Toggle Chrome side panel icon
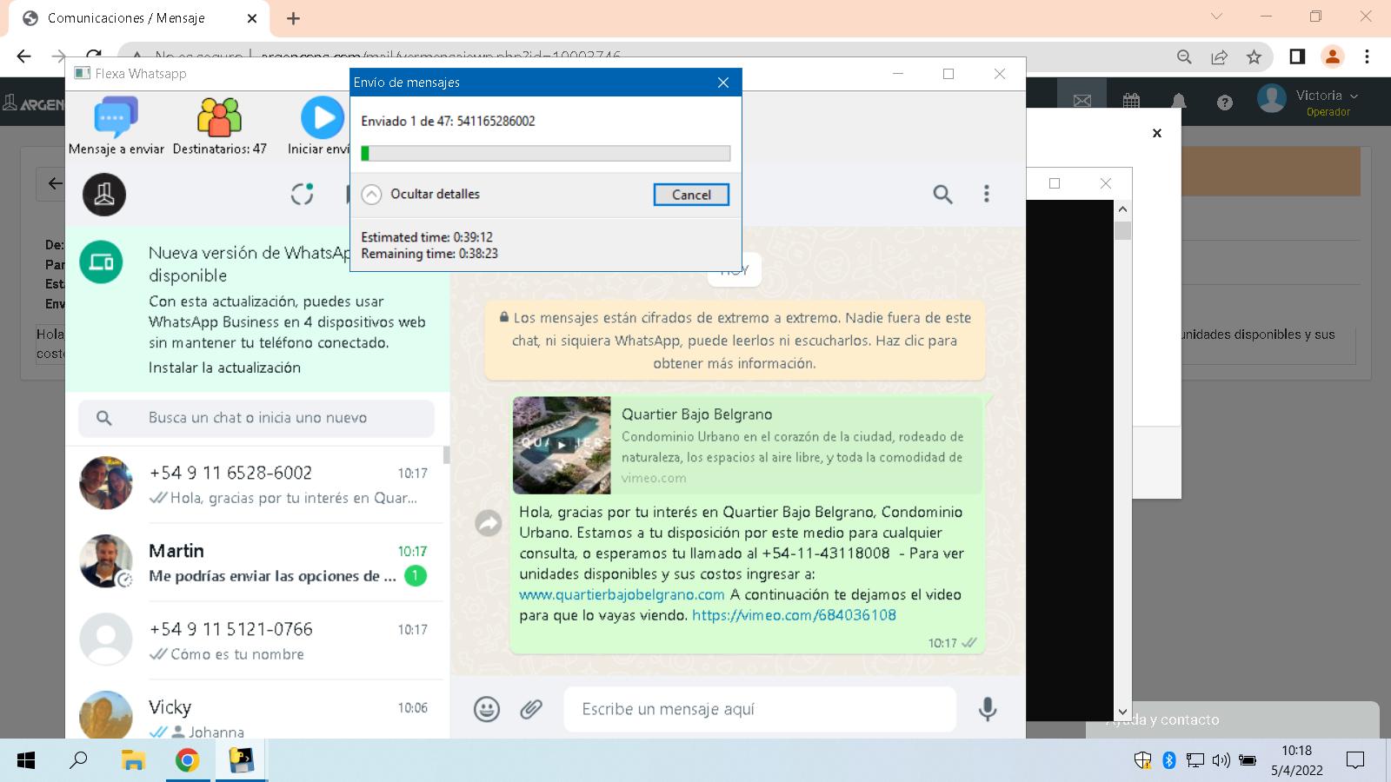Image resolution: width=1391 pixels, height=782 pixels. point(1297,56)
